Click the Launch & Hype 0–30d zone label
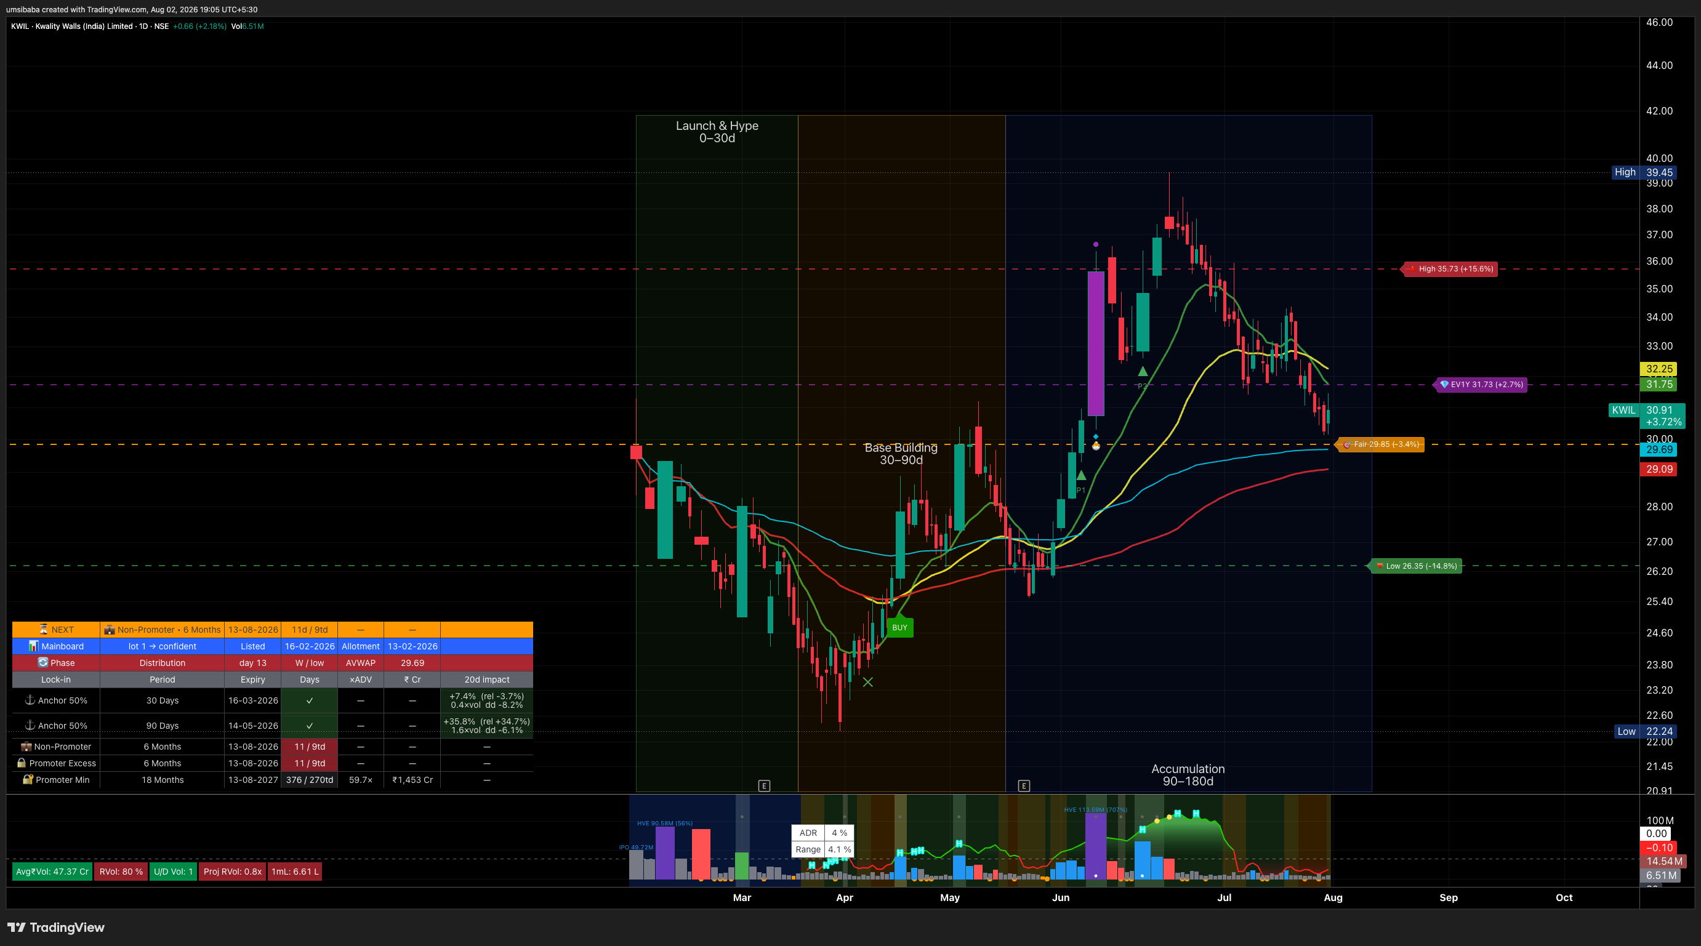This screenshot has width=1701, height=946. tap(717, 131)
